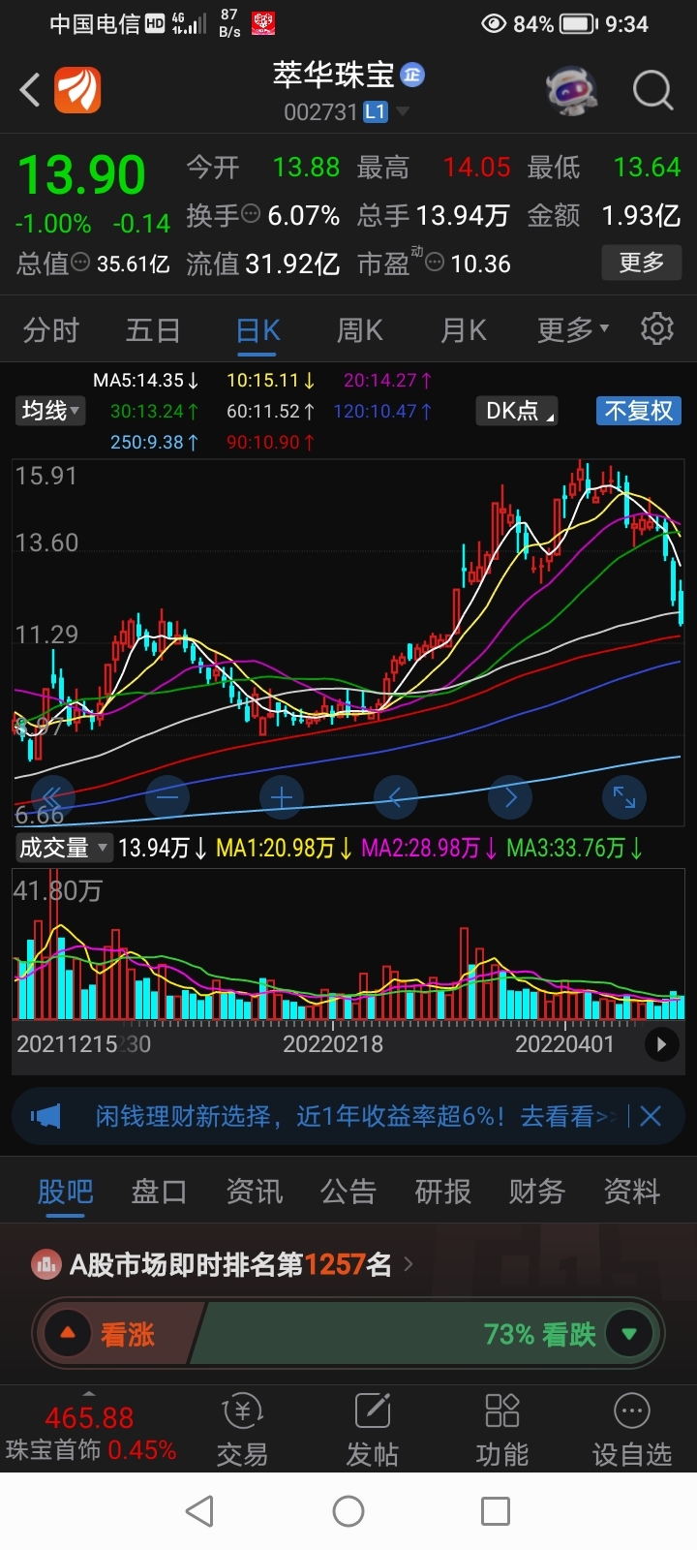Viewport: 697px width, 1550px height.
Task: Tap the volume bar chart
Action: pos(348,945)
